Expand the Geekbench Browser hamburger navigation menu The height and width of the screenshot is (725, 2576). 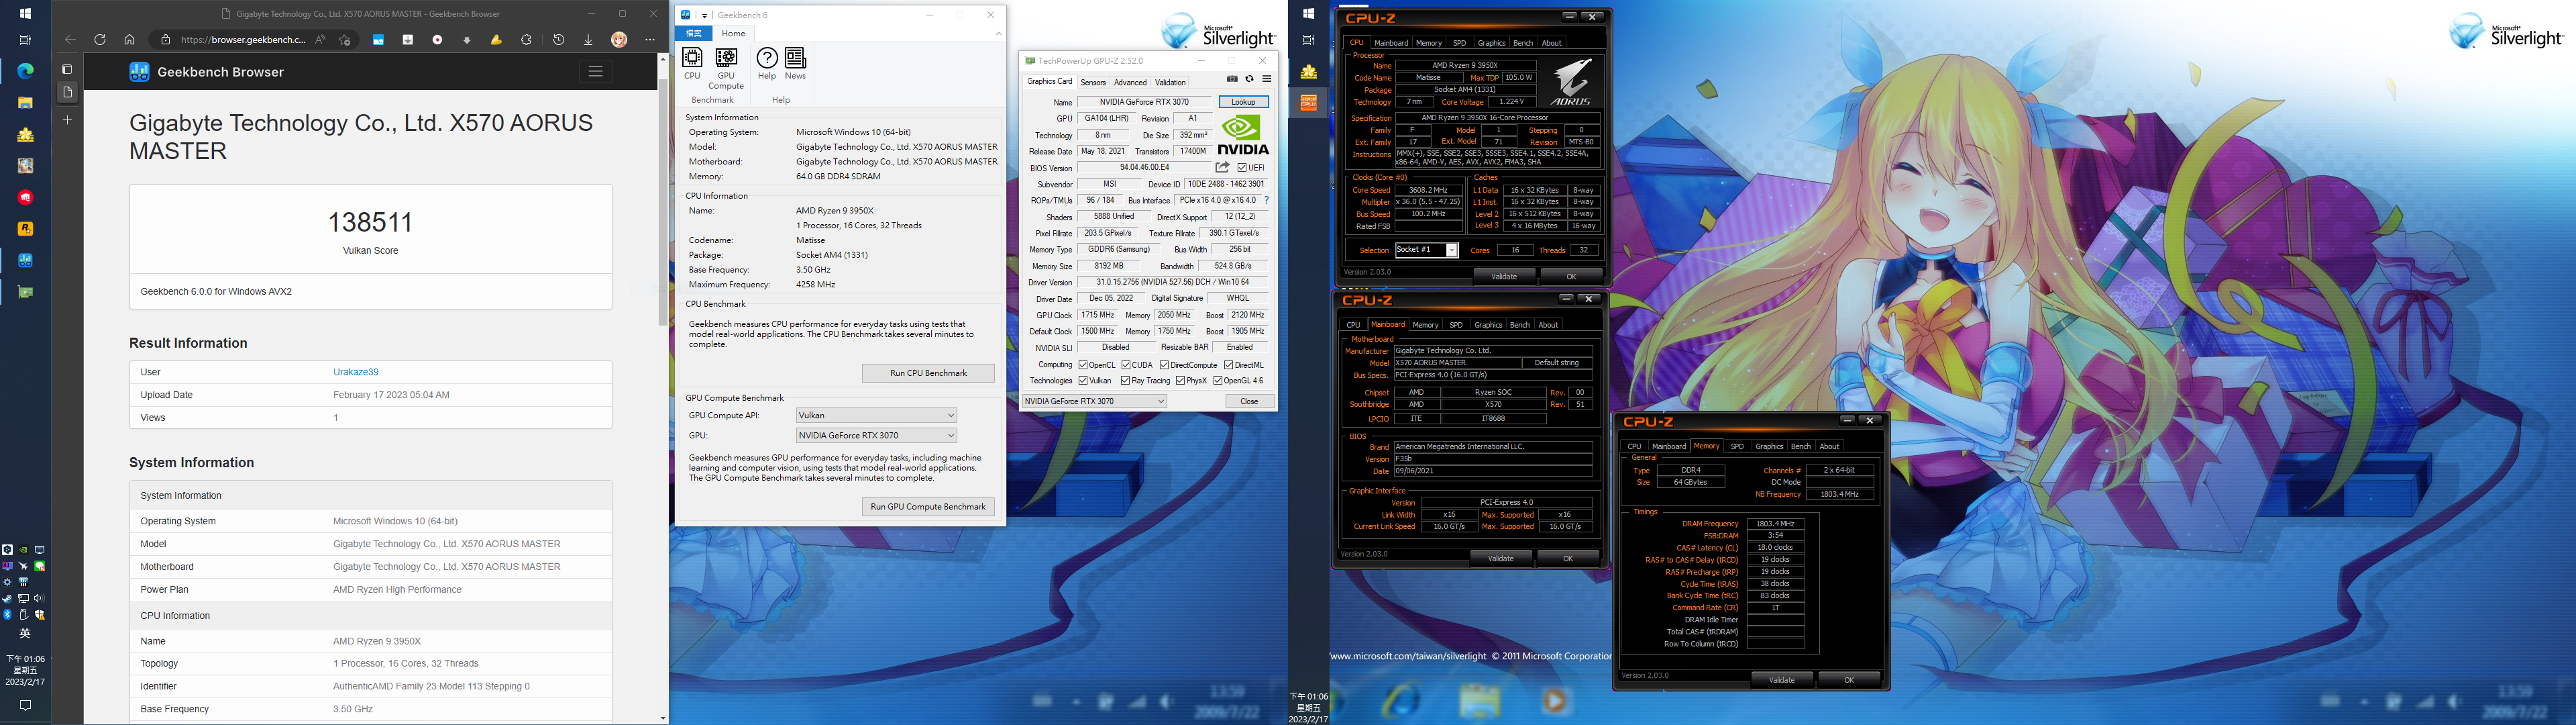click(595, 71)
